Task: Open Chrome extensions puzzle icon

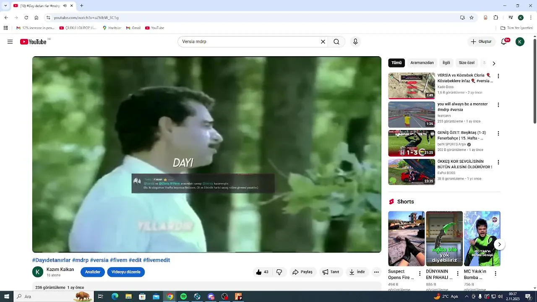Action: point(496,18)
